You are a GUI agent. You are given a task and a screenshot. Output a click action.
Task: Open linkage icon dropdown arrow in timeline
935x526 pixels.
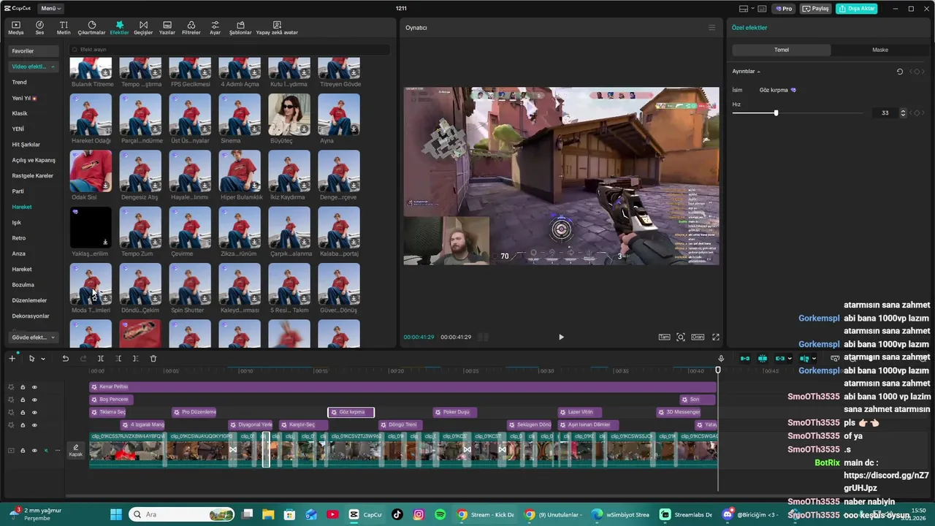tap(790, 359)
